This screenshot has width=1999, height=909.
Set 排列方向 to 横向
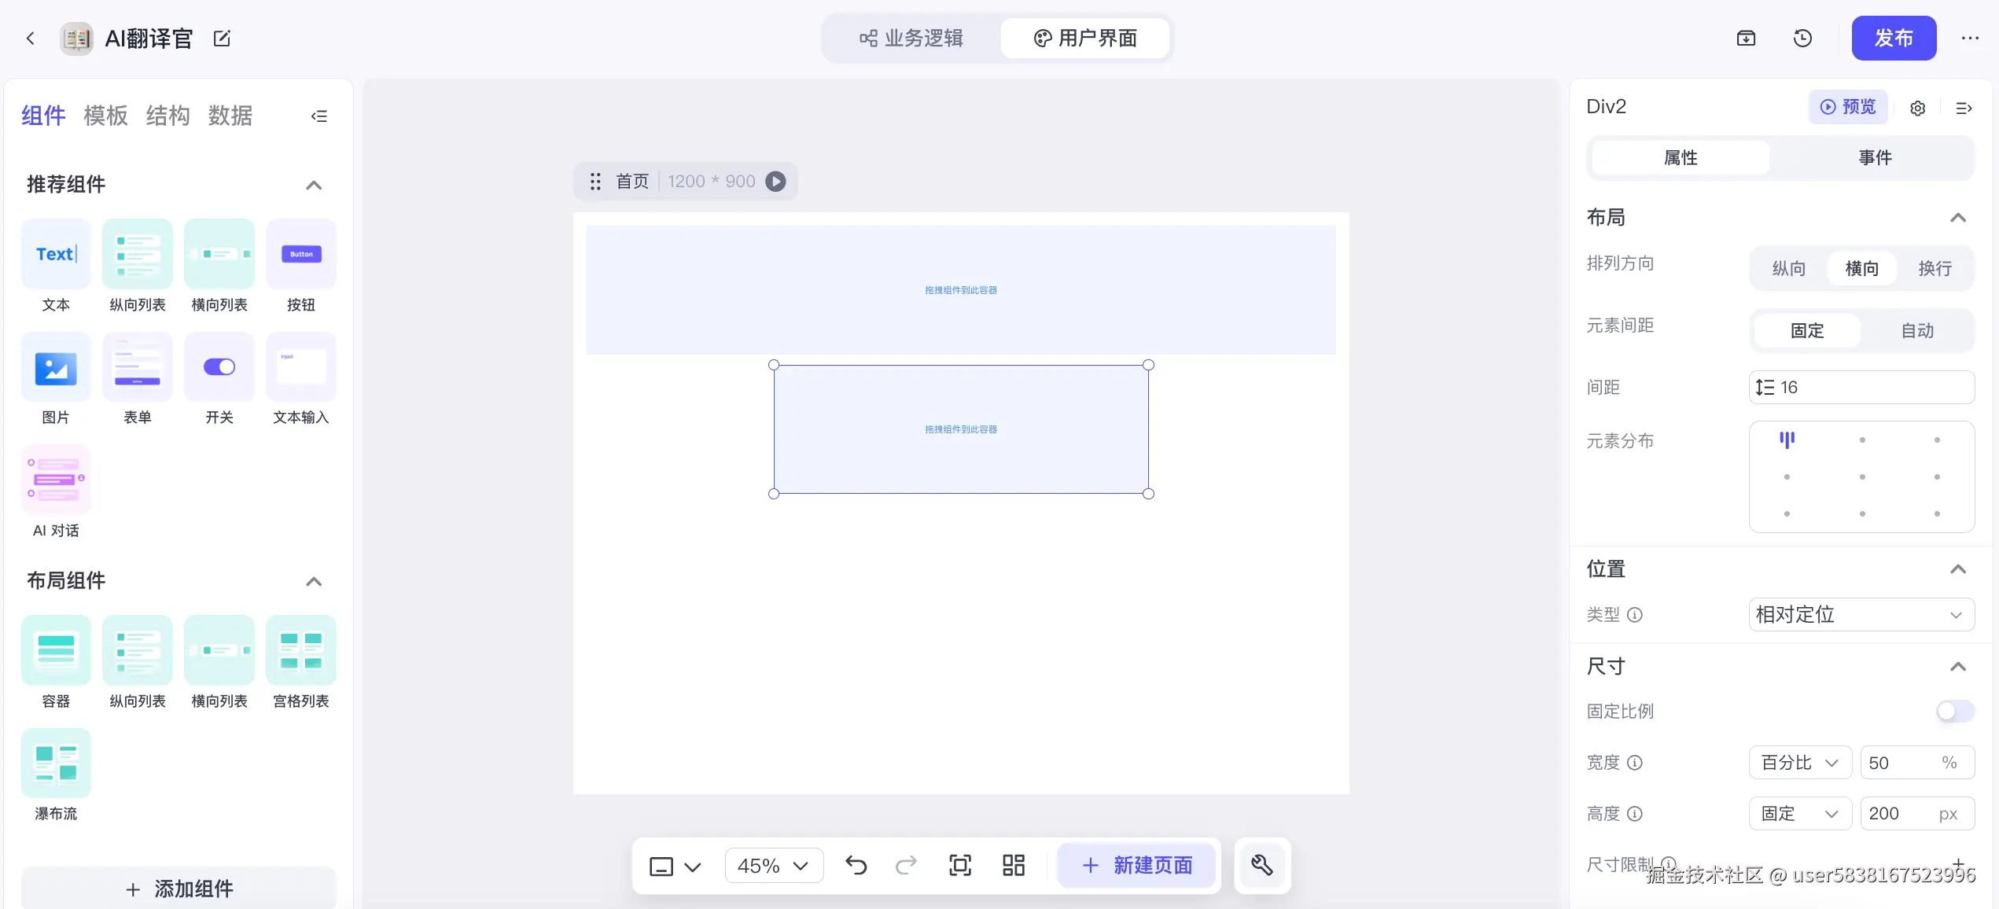point(1862,269)
